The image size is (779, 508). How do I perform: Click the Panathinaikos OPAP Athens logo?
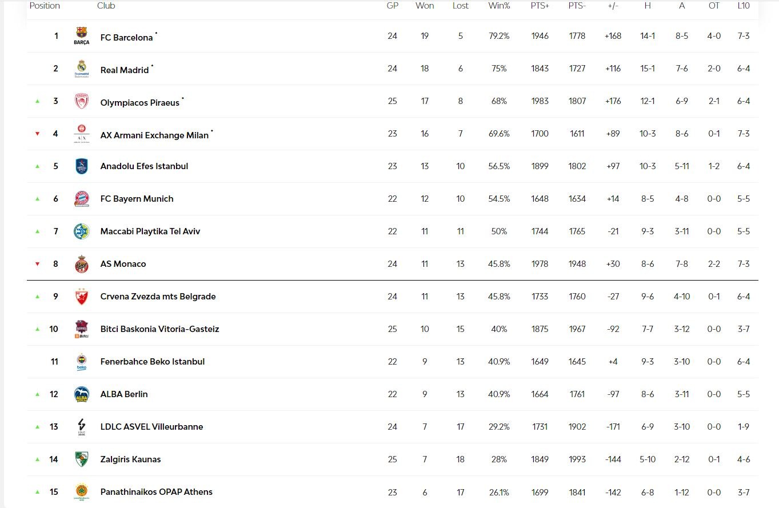click(x=82, y=492)
